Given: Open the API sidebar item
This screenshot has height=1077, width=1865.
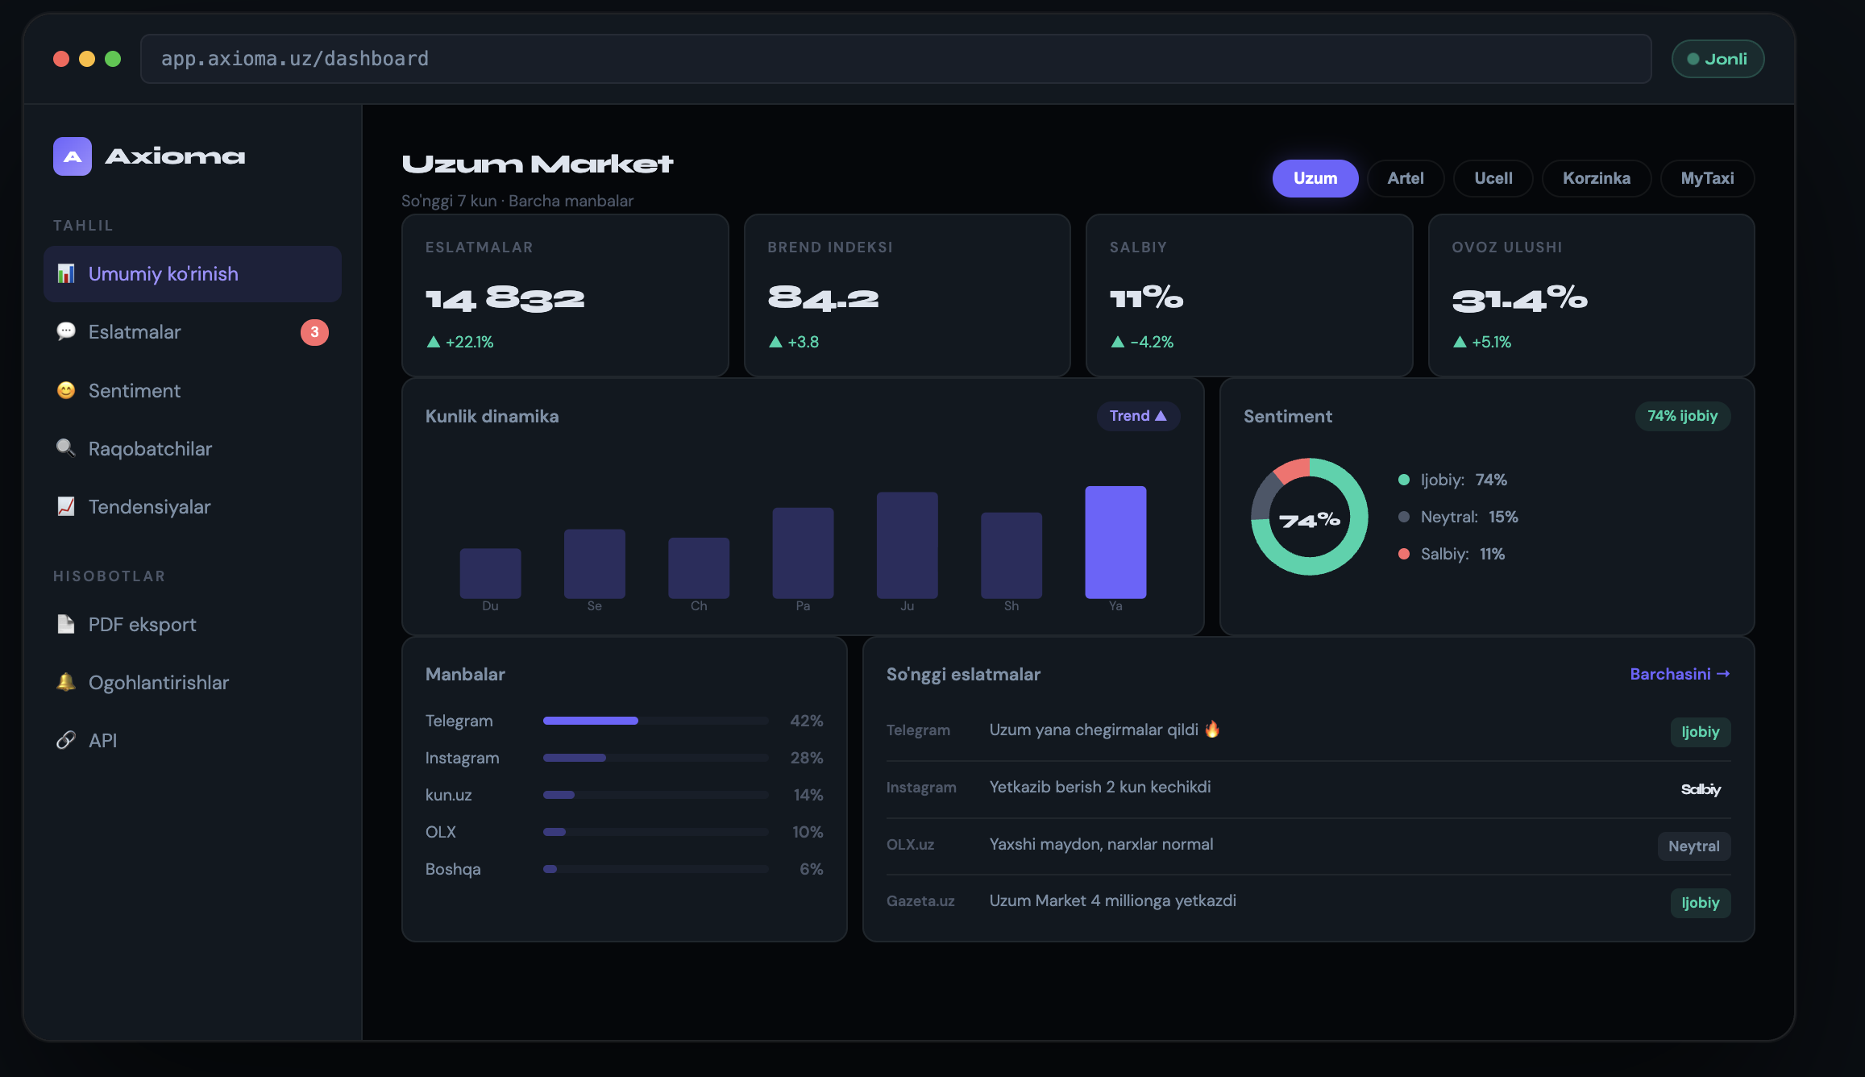Looking at the screenshot, I should (193, 741).
